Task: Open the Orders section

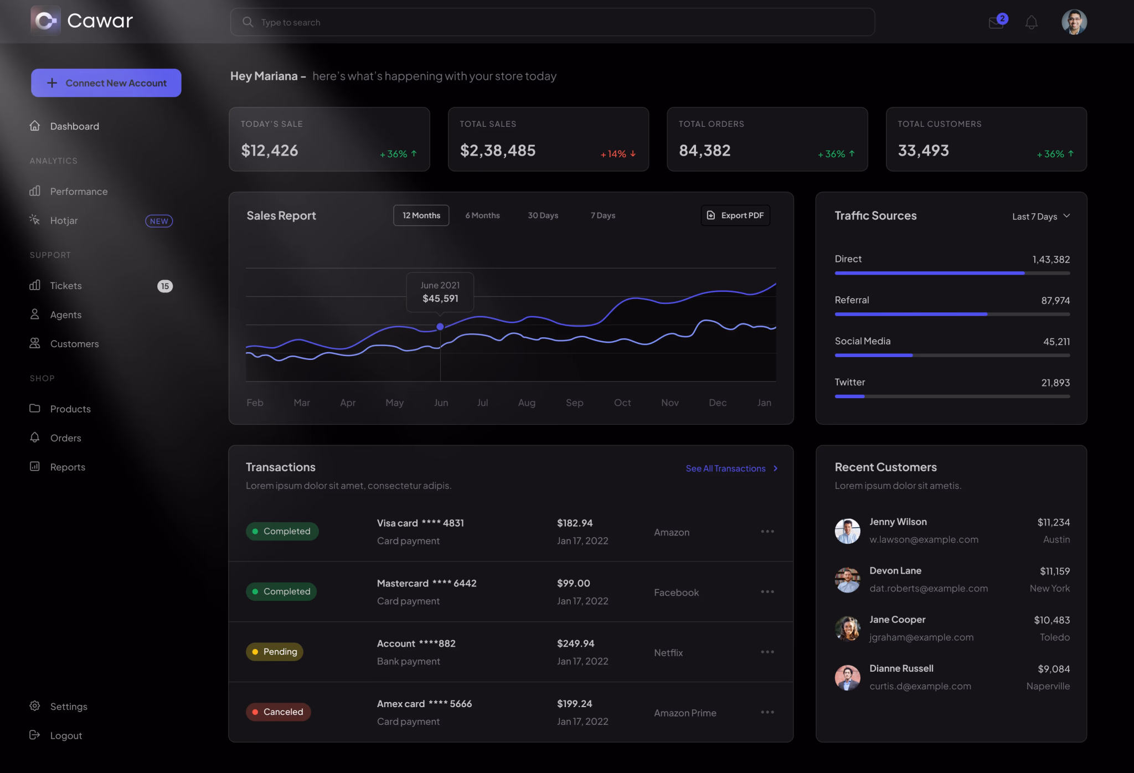Action: (65, 437)
